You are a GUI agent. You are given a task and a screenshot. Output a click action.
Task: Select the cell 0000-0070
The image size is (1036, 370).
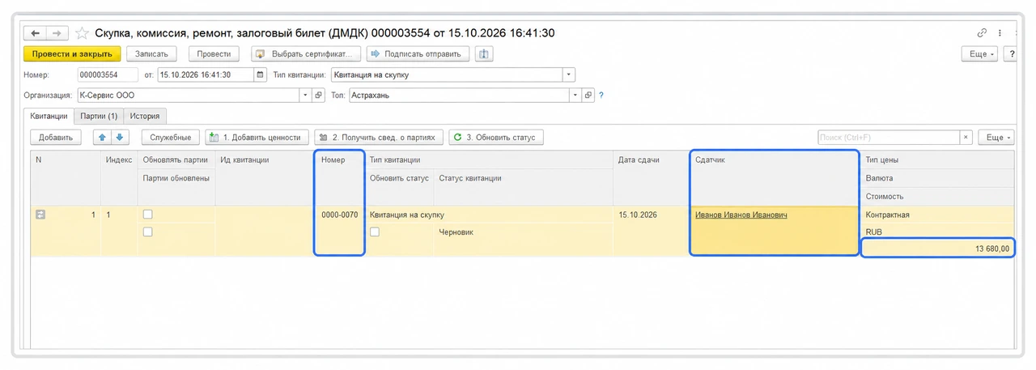[339, 215]
